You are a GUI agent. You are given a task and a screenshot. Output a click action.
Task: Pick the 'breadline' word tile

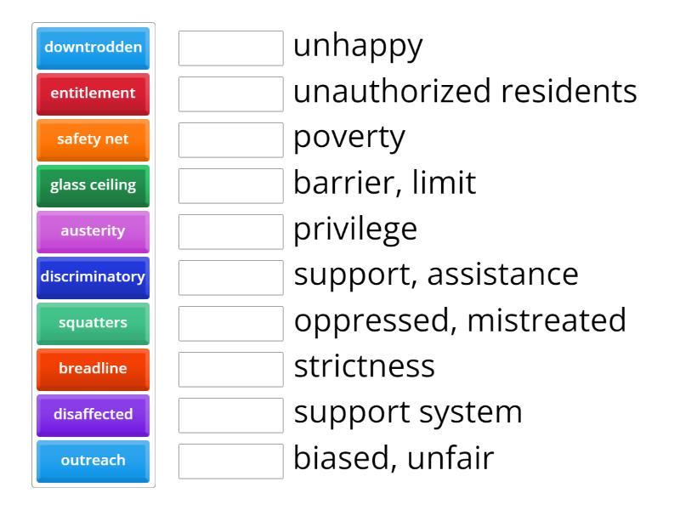[x=93, y=369]
